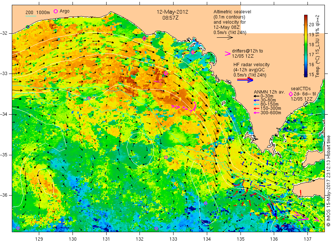The height and width of the screenshot is (244, 333).
Task: Click the green 18°C section of colorbar
Action: coord(306,45)
